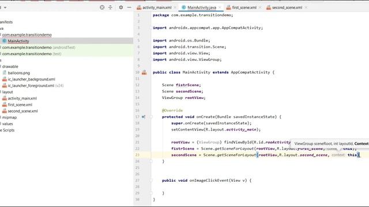Click the fistrScene field declaration
This screenshot has width=369, height=207.
coord(189,85)
